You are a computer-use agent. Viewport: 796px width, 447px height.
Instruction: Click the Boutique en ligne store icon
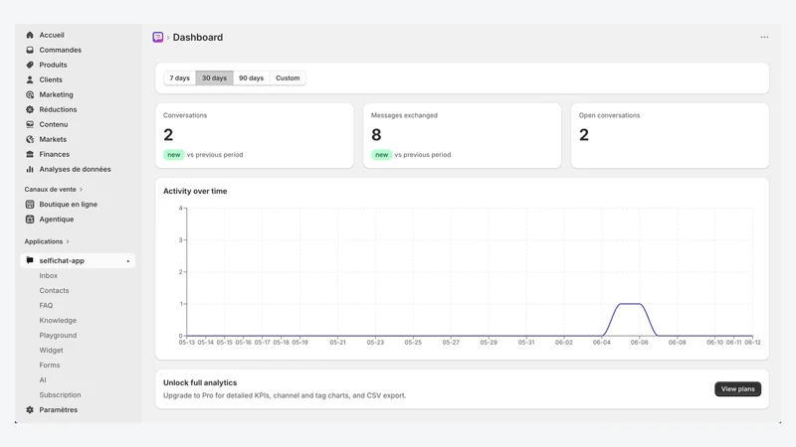30,205
